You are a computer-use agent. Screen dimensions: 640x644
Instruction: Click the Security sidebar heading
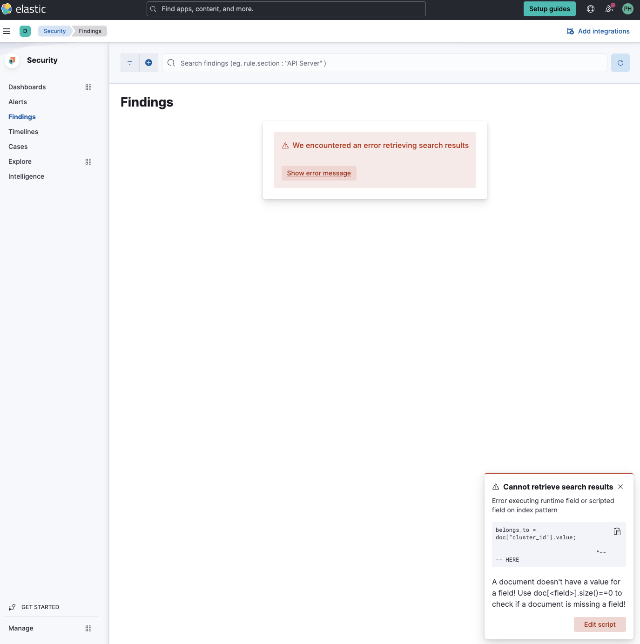[42, 60]
